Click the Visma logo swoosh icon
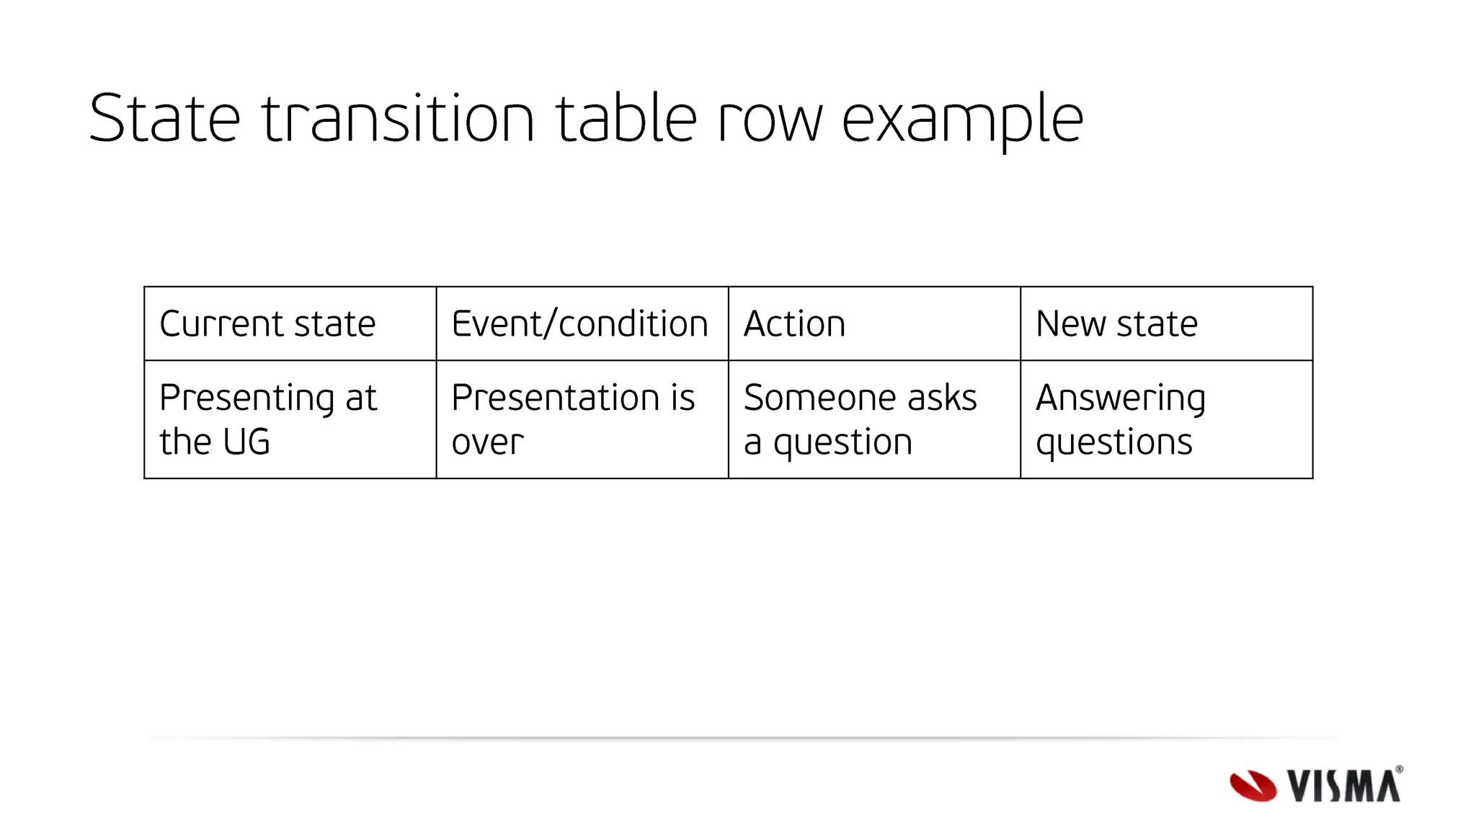 coord(1253,786)
